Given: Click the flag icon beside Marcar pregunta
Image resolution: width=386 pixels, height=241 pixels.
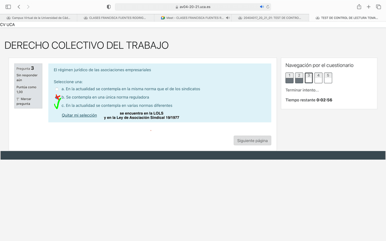Looking at the screenshot, I should pyautogui.click(x=18, y=99).
